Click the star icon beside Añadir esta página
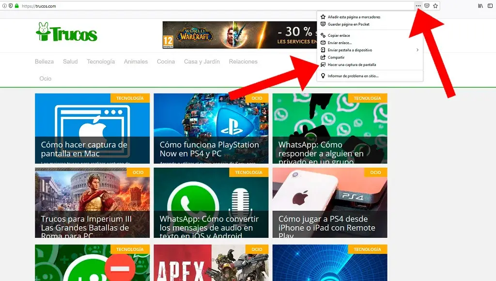The height and width of the screenshot is (281, 496). (323, 17)
